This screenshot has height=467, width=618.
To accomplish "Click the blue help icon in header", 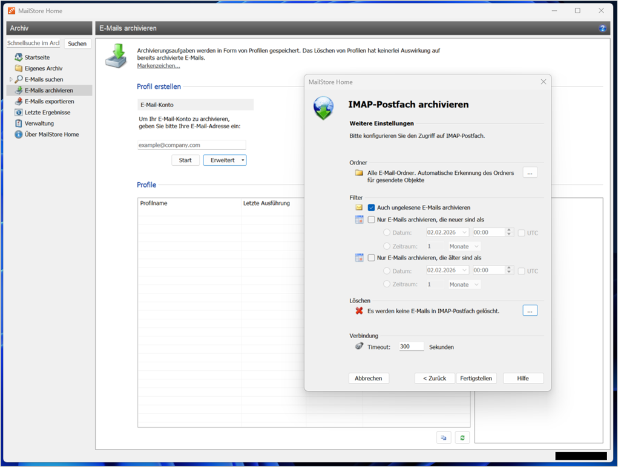I will [602, 28].
